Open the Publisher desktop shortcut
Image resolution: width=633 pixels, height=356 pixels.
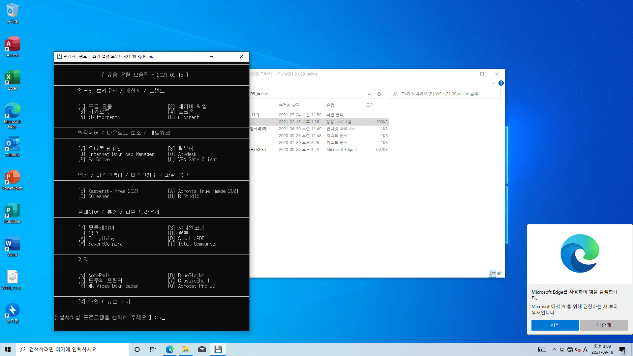13,213
